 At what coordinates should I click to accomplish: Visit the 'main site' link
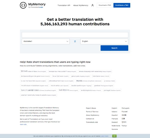pyautogui.click(x=23, y=124)
